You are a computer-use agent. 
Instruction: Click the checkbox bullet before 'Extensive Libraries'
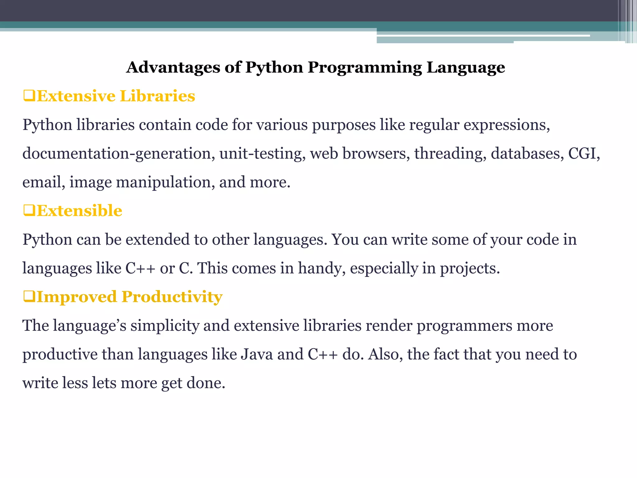point(29,96)
